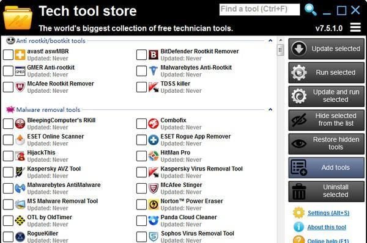Click the Sophos Virus Removal Tool icon
Image resolution: width=367 pixels, height=243 pixels.
[154, 237]
